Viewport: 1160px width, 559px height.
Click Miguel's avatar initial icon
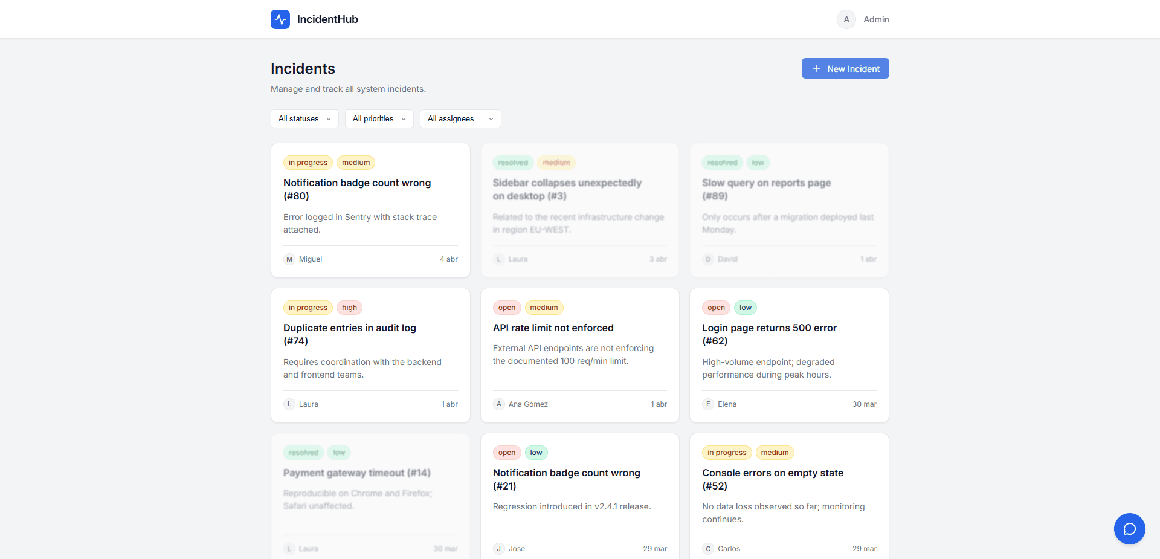point(289,259)
